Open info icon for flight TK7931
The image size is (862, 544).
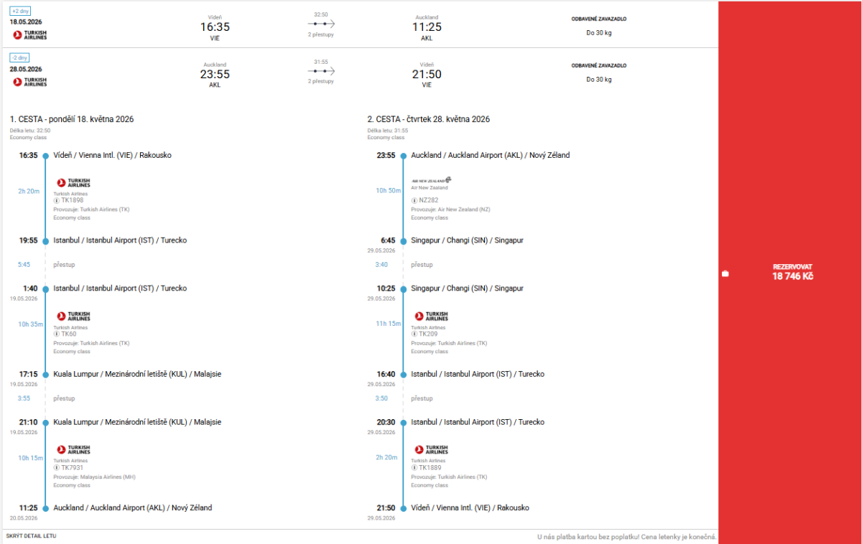tap(57, 468)
